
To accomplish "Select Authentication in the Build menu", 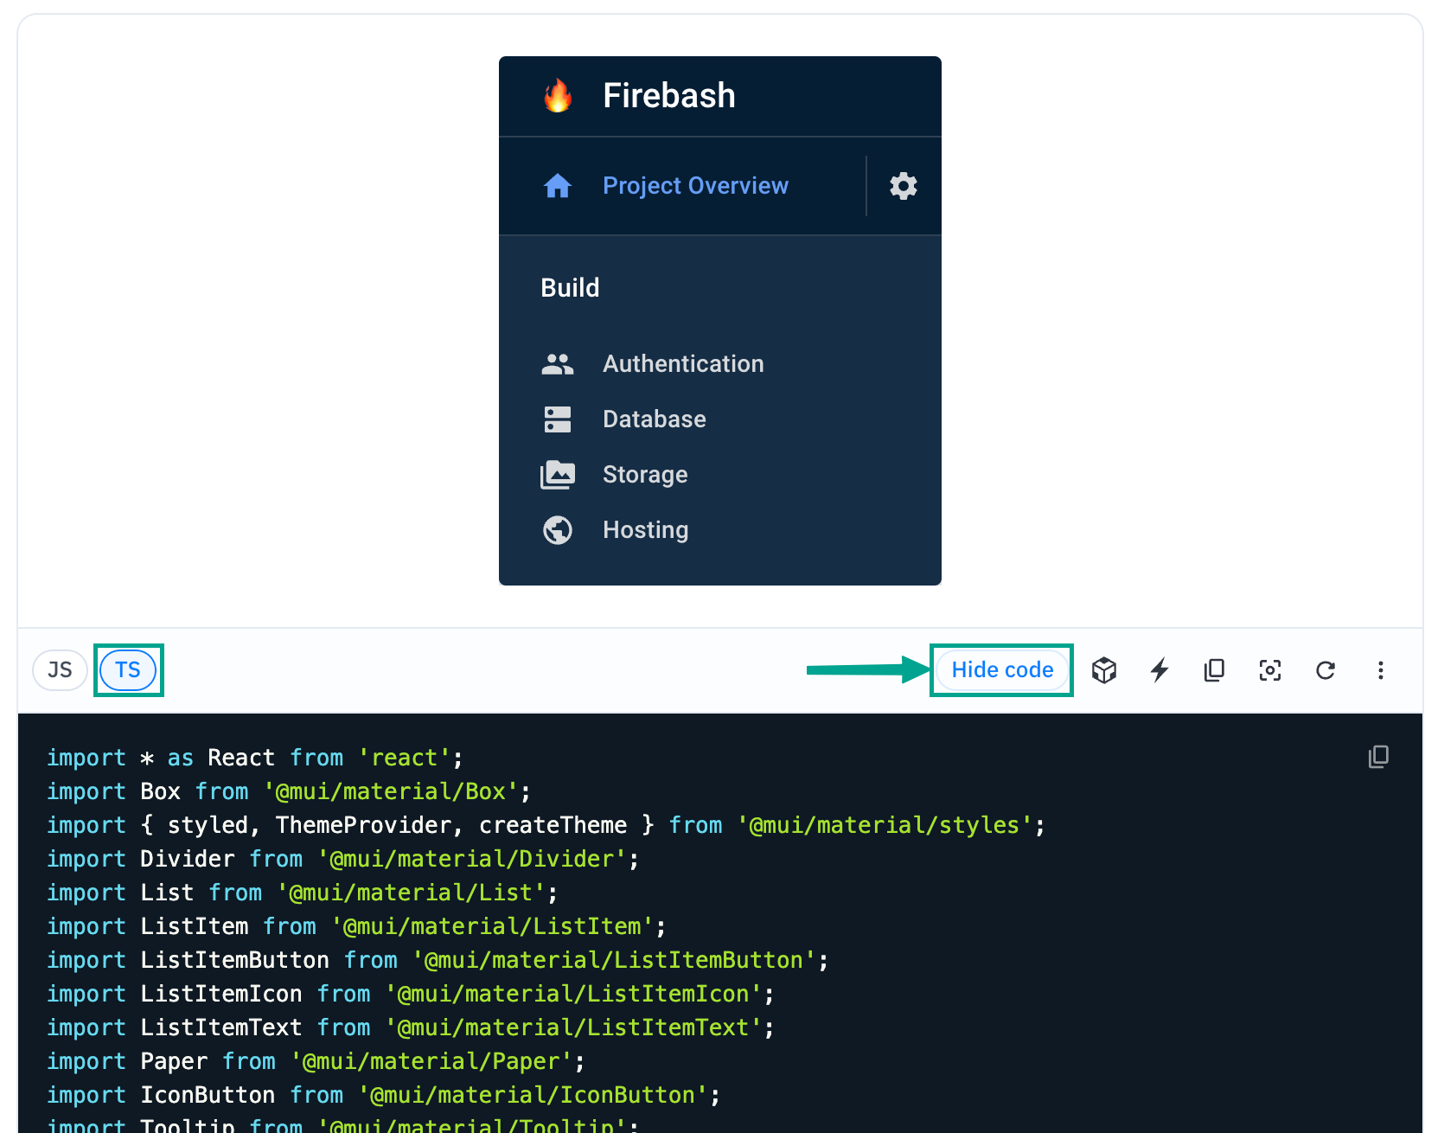I will click(x=682, y=363).
